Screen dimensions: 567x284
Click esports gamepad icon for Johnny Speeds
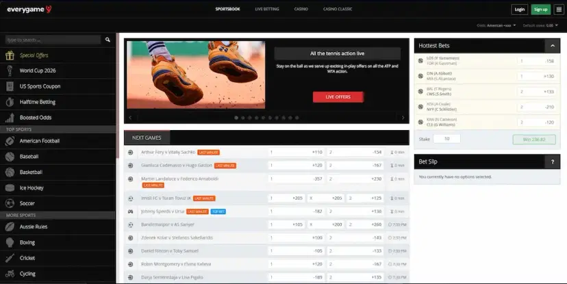[131, 211]
